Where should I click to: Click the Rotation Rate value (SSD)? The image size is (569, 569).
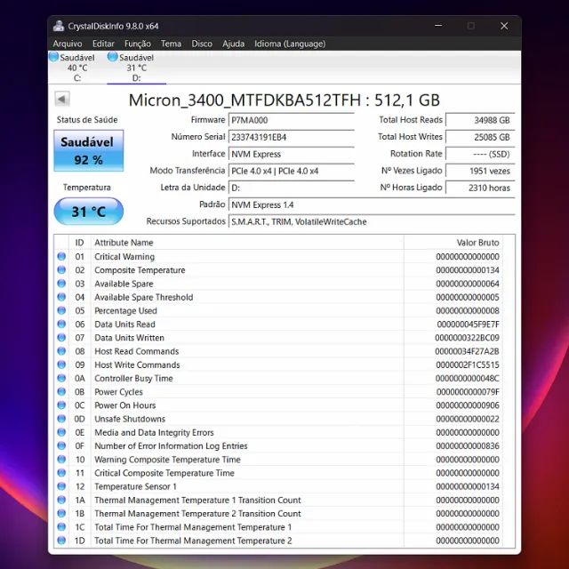coord(480,154)
